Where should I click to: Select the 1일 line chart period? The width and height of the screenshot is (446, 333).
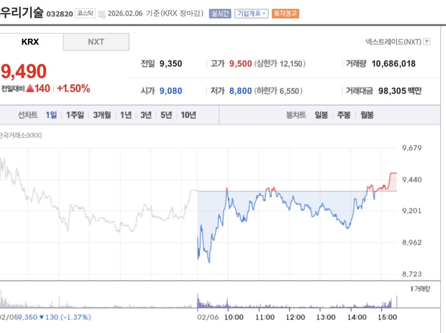(51, 115)
